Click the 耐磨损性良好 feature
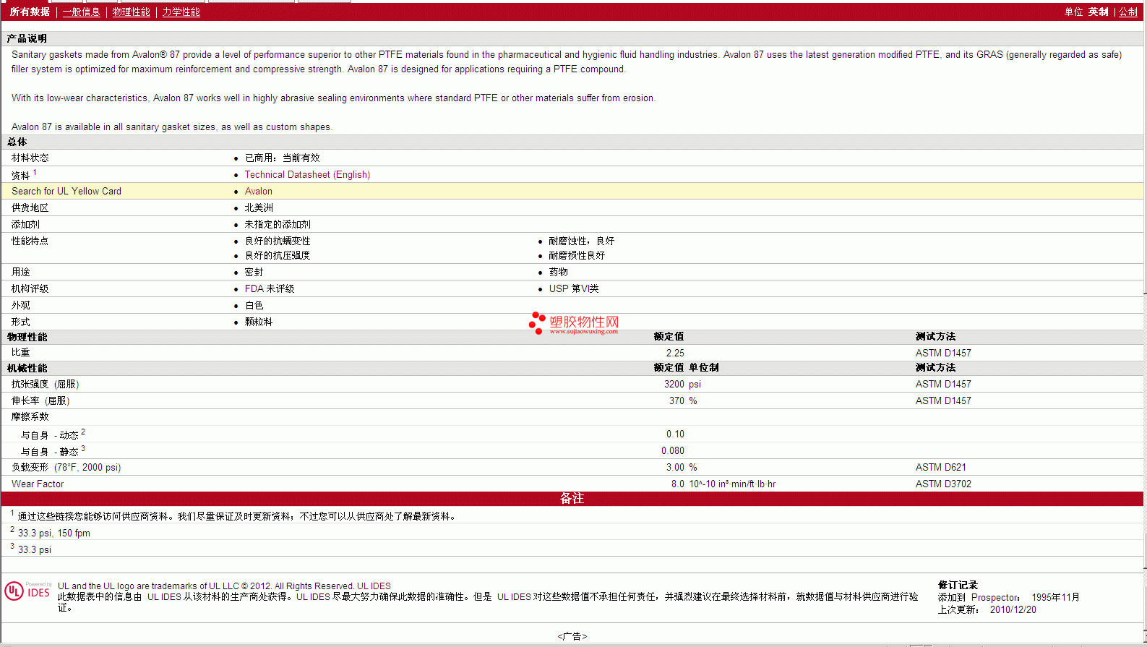 (577, 255)
